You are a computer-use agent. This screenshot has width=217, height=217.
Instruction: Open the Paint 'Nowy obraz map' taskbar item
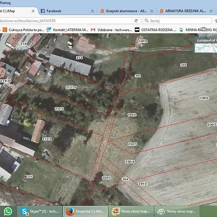click(177, 211)
